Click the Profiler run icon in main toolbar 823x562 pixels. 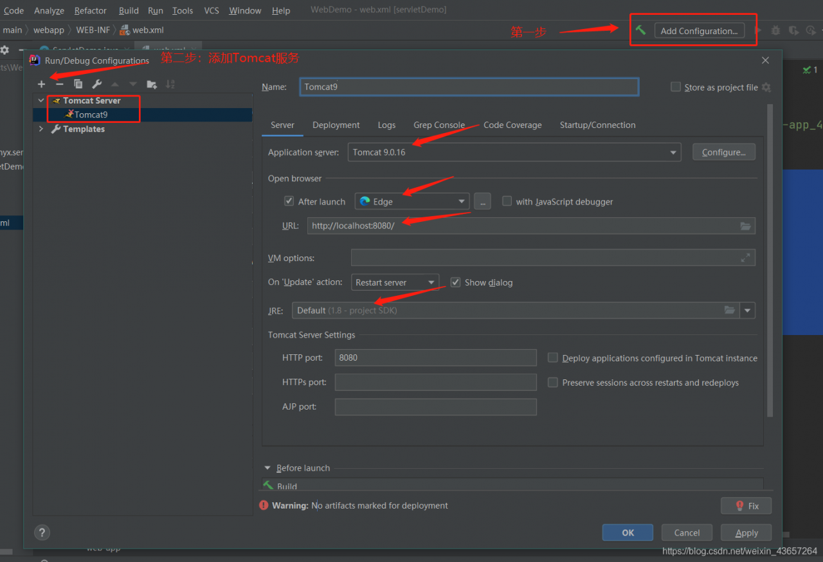pos(811,30)
